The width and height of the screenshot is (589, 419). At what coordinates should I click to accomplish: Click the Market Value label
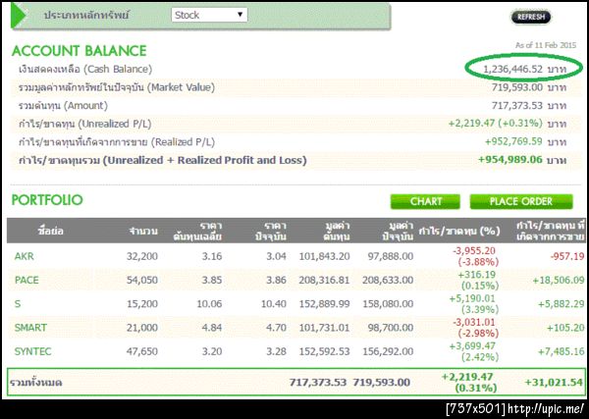point(117,87)
